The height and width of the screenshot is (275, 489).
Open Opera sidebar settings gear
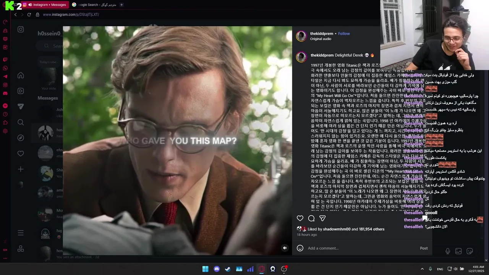point(5,131)
